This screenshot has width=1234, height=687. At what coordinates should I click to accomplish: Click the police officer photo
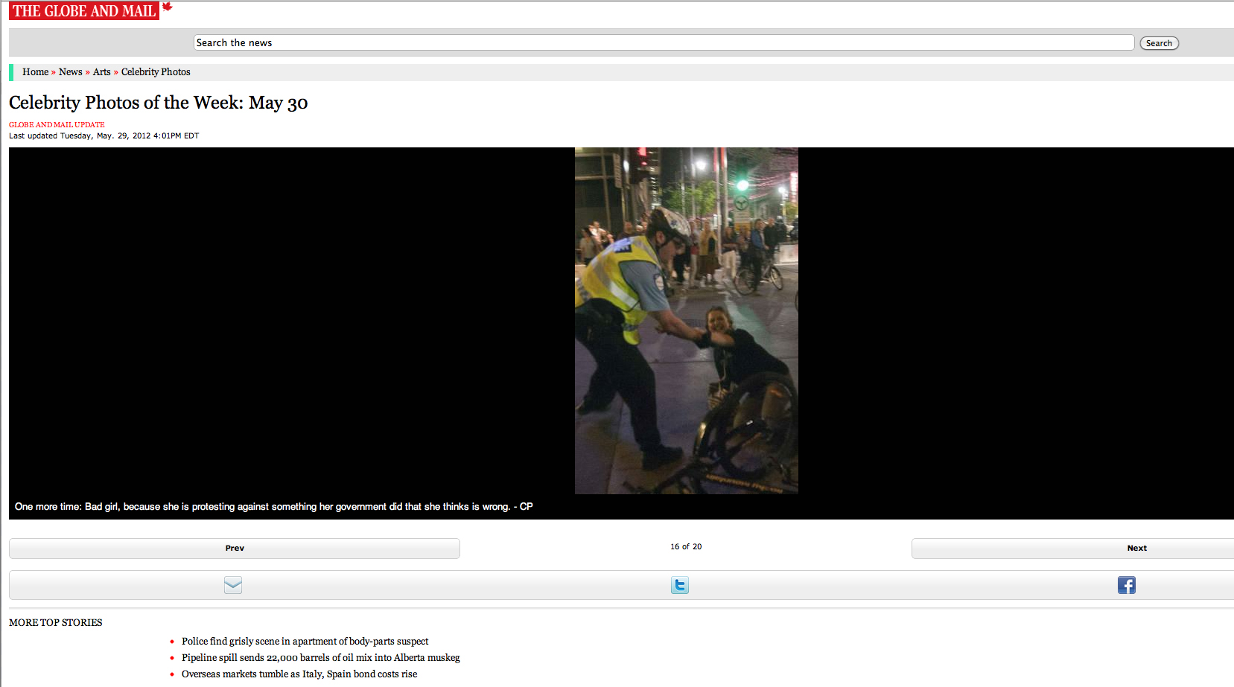click(x=686, y=321)
